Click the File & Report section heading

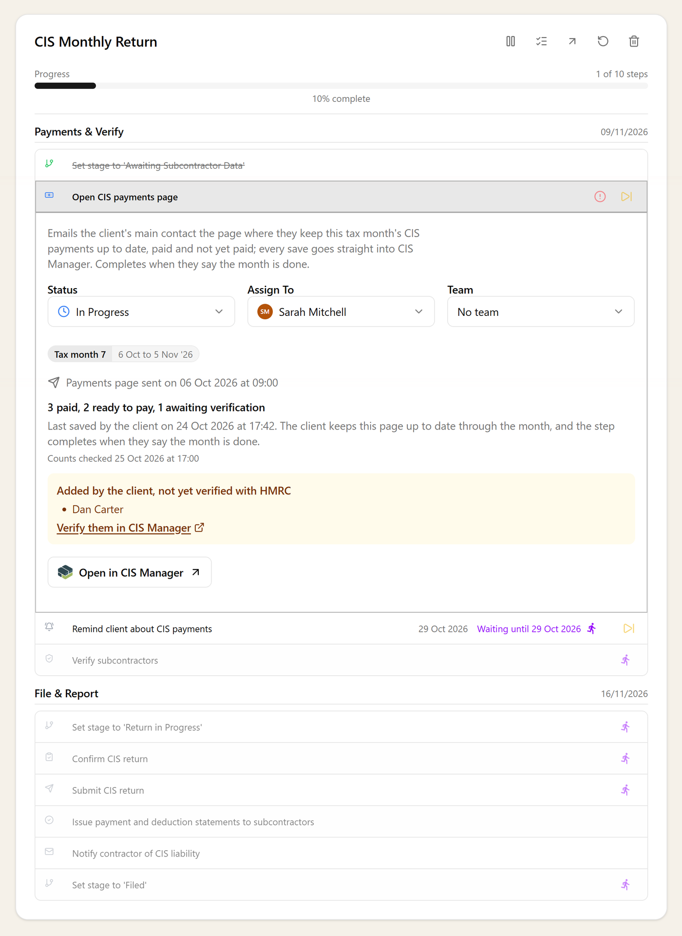[x=66, y=693]
